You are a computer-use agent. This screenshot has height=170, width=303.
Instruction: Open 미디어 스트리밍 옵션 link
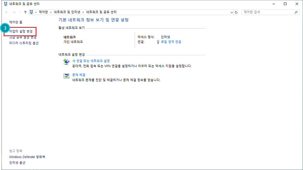coord(24,43)
